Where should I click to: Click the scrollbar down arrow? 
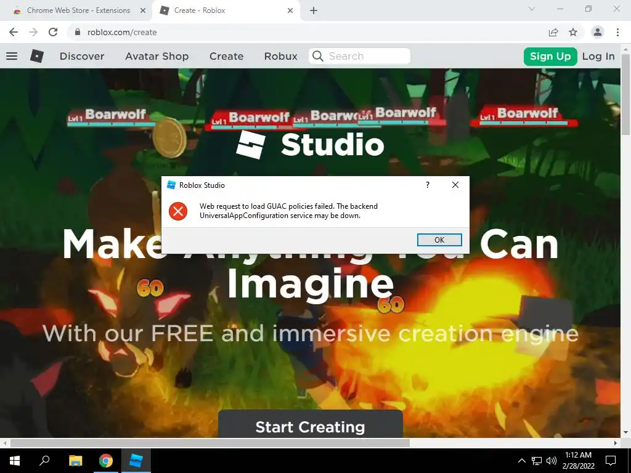click(x=626, y=433)
